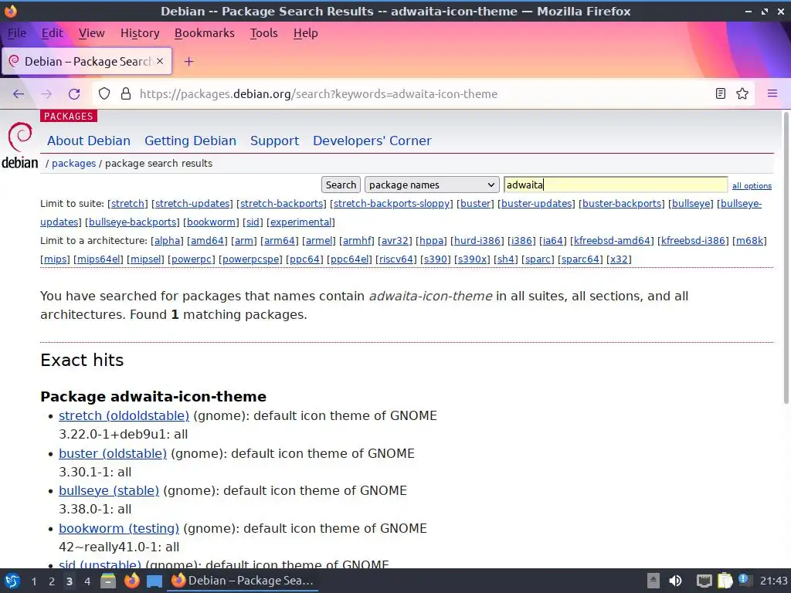Open the View menu

tap(91, 33)
